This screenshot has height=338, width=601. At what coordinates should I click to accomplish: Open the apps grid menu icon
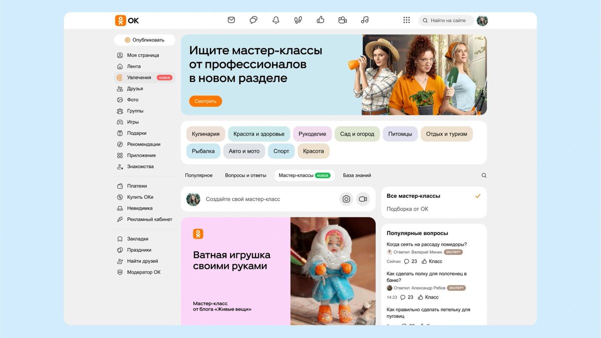click(407, 20)
